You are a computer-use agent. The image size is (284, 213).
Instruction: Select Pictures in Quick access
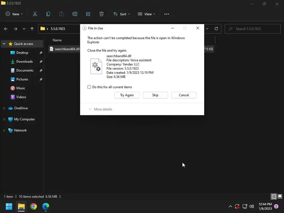(22, 79)
